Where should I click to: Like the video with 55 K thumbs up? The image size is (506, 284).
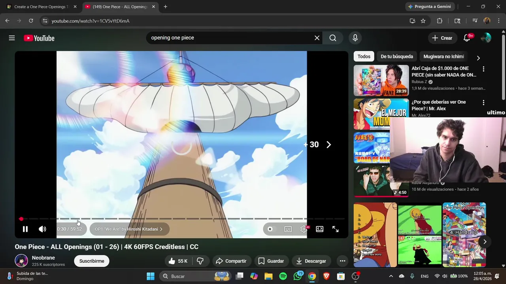click(178, 261)
